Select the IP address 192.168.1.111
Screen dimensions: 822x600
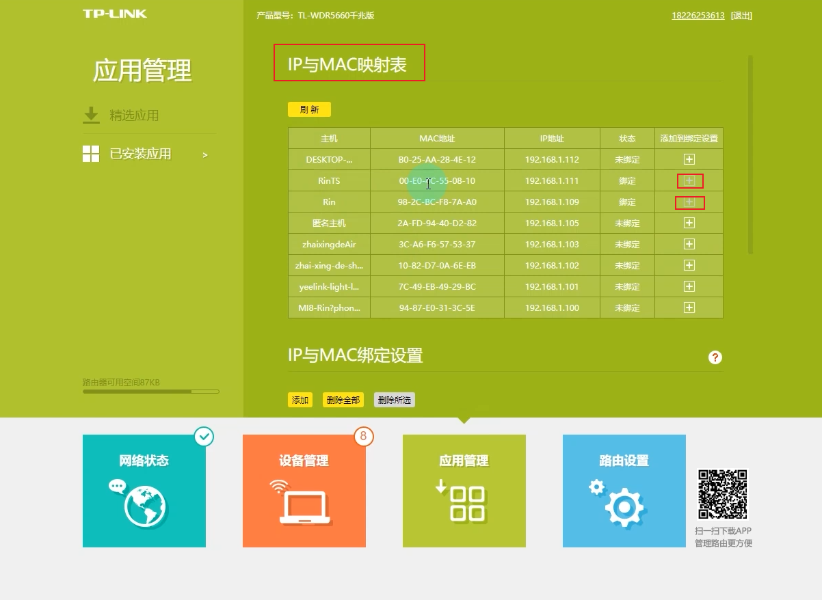point(552,180)
